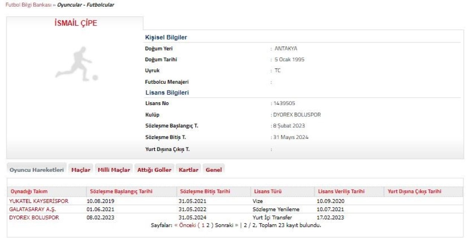The image size is (476, 238).
Task: Switch to the Maçlar tab
Action: (80, 169)
